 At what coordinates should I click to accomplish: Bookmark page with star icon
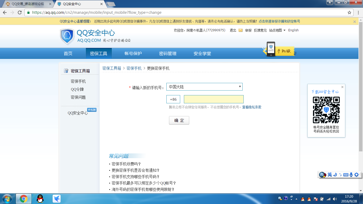coord(349,12)
